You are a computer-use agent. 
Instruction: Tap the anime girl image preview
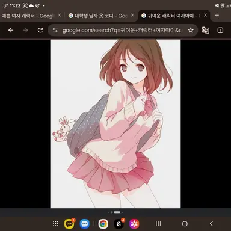pyautogui.click(x=115, y=124)
